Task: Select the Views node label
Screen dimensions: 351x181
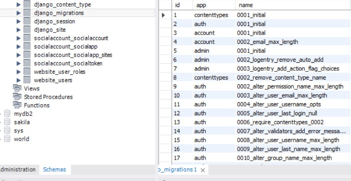Action: pos(32,89)
